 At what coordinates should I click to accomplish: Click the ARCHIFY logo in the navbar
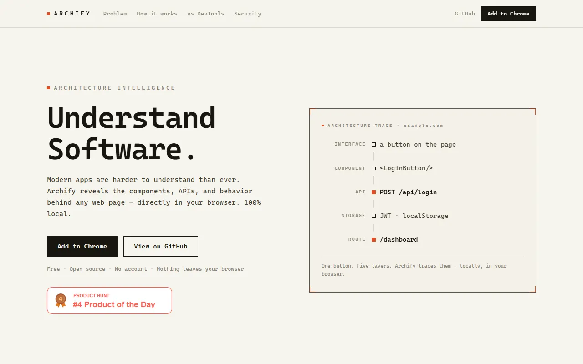[69, 14]
